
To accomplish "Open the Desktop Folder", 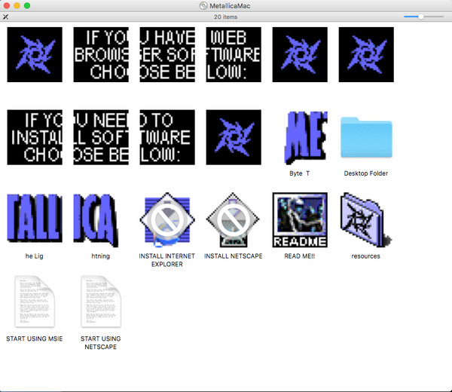I will 366,137.
